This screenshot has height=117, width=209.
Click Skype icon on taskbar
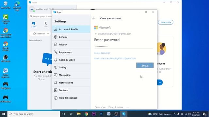point(124,114)
